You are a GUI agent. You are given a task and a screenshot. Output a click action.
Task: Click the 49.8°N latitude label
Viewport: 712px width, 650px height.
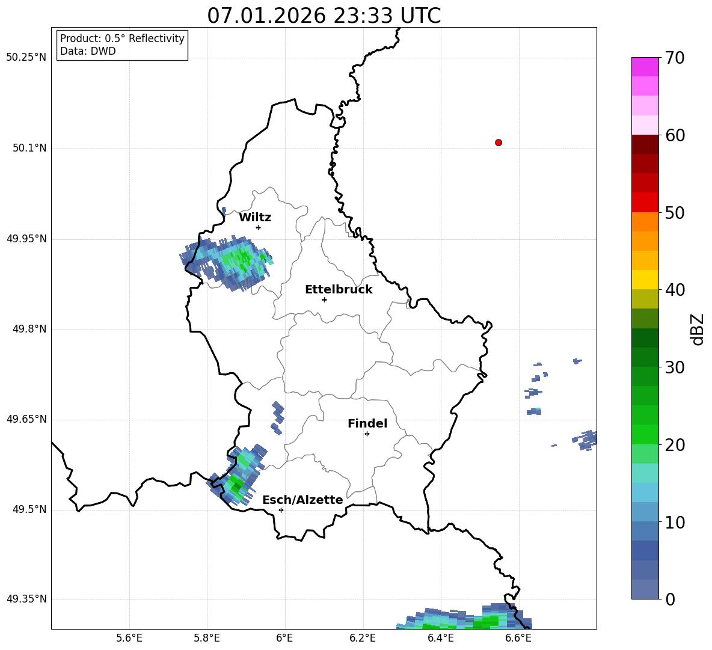[x=29, y=329]
